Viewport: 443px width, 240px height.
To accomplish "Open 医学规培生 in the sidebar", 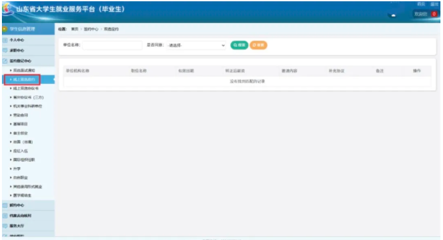I will point(22,195).
